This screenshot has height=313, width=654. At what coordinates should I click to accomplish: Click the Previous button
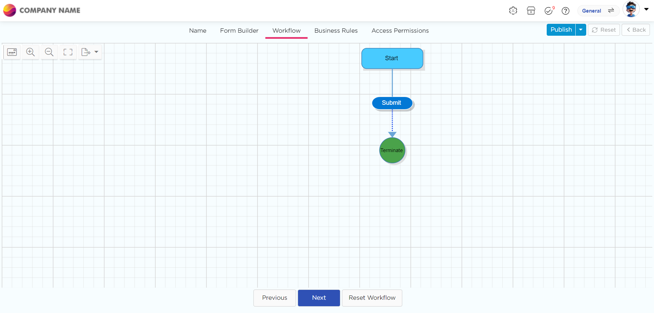tap(275, 298)
